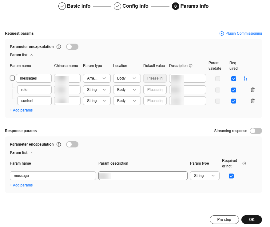Viewport: 270px width, 227px height.
Task: Toggle response Parameter encapsulation switch
Action: (72, 144)
